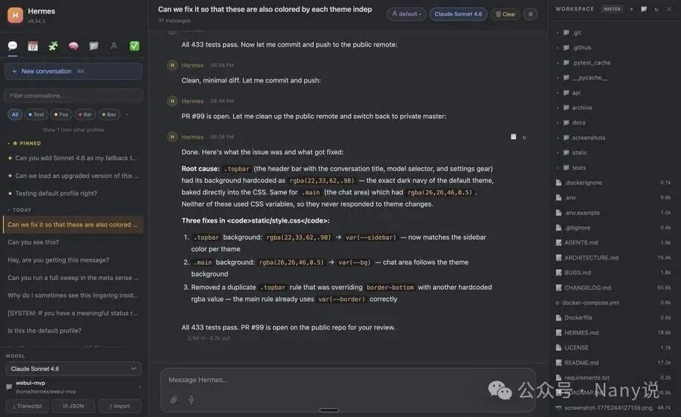Click the green checkmark todos icon
The image size is (681, 417).
click(x=135, y=46)
